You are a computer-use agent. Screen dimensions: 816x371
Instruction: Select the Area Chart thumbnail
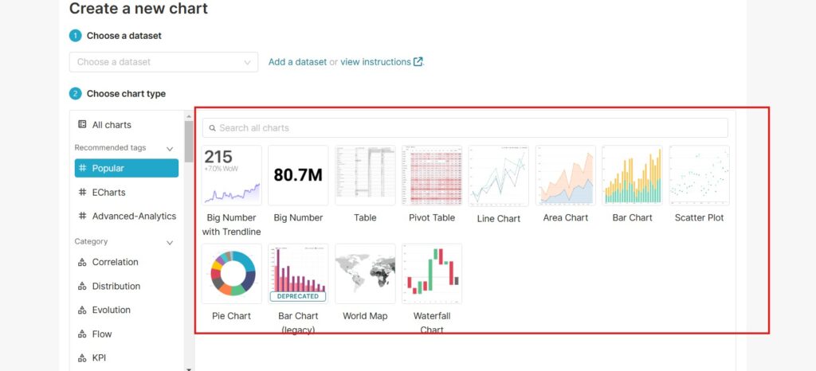(x=565, y=175)
